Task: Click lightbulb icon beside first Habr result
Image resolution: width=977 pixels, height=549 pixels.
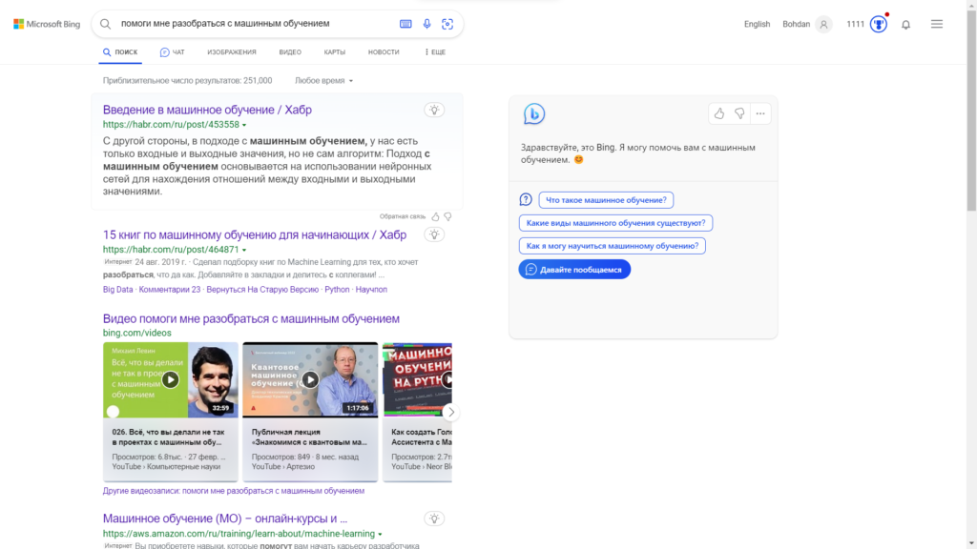Action: [434, 110]
